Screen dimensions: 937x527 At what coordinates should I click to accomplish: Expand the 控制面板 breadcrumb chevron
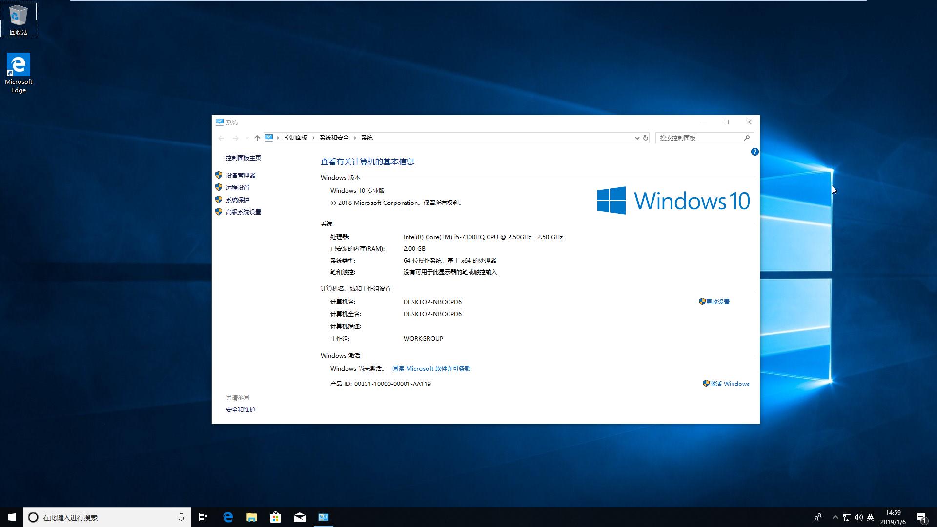(313, 138)
